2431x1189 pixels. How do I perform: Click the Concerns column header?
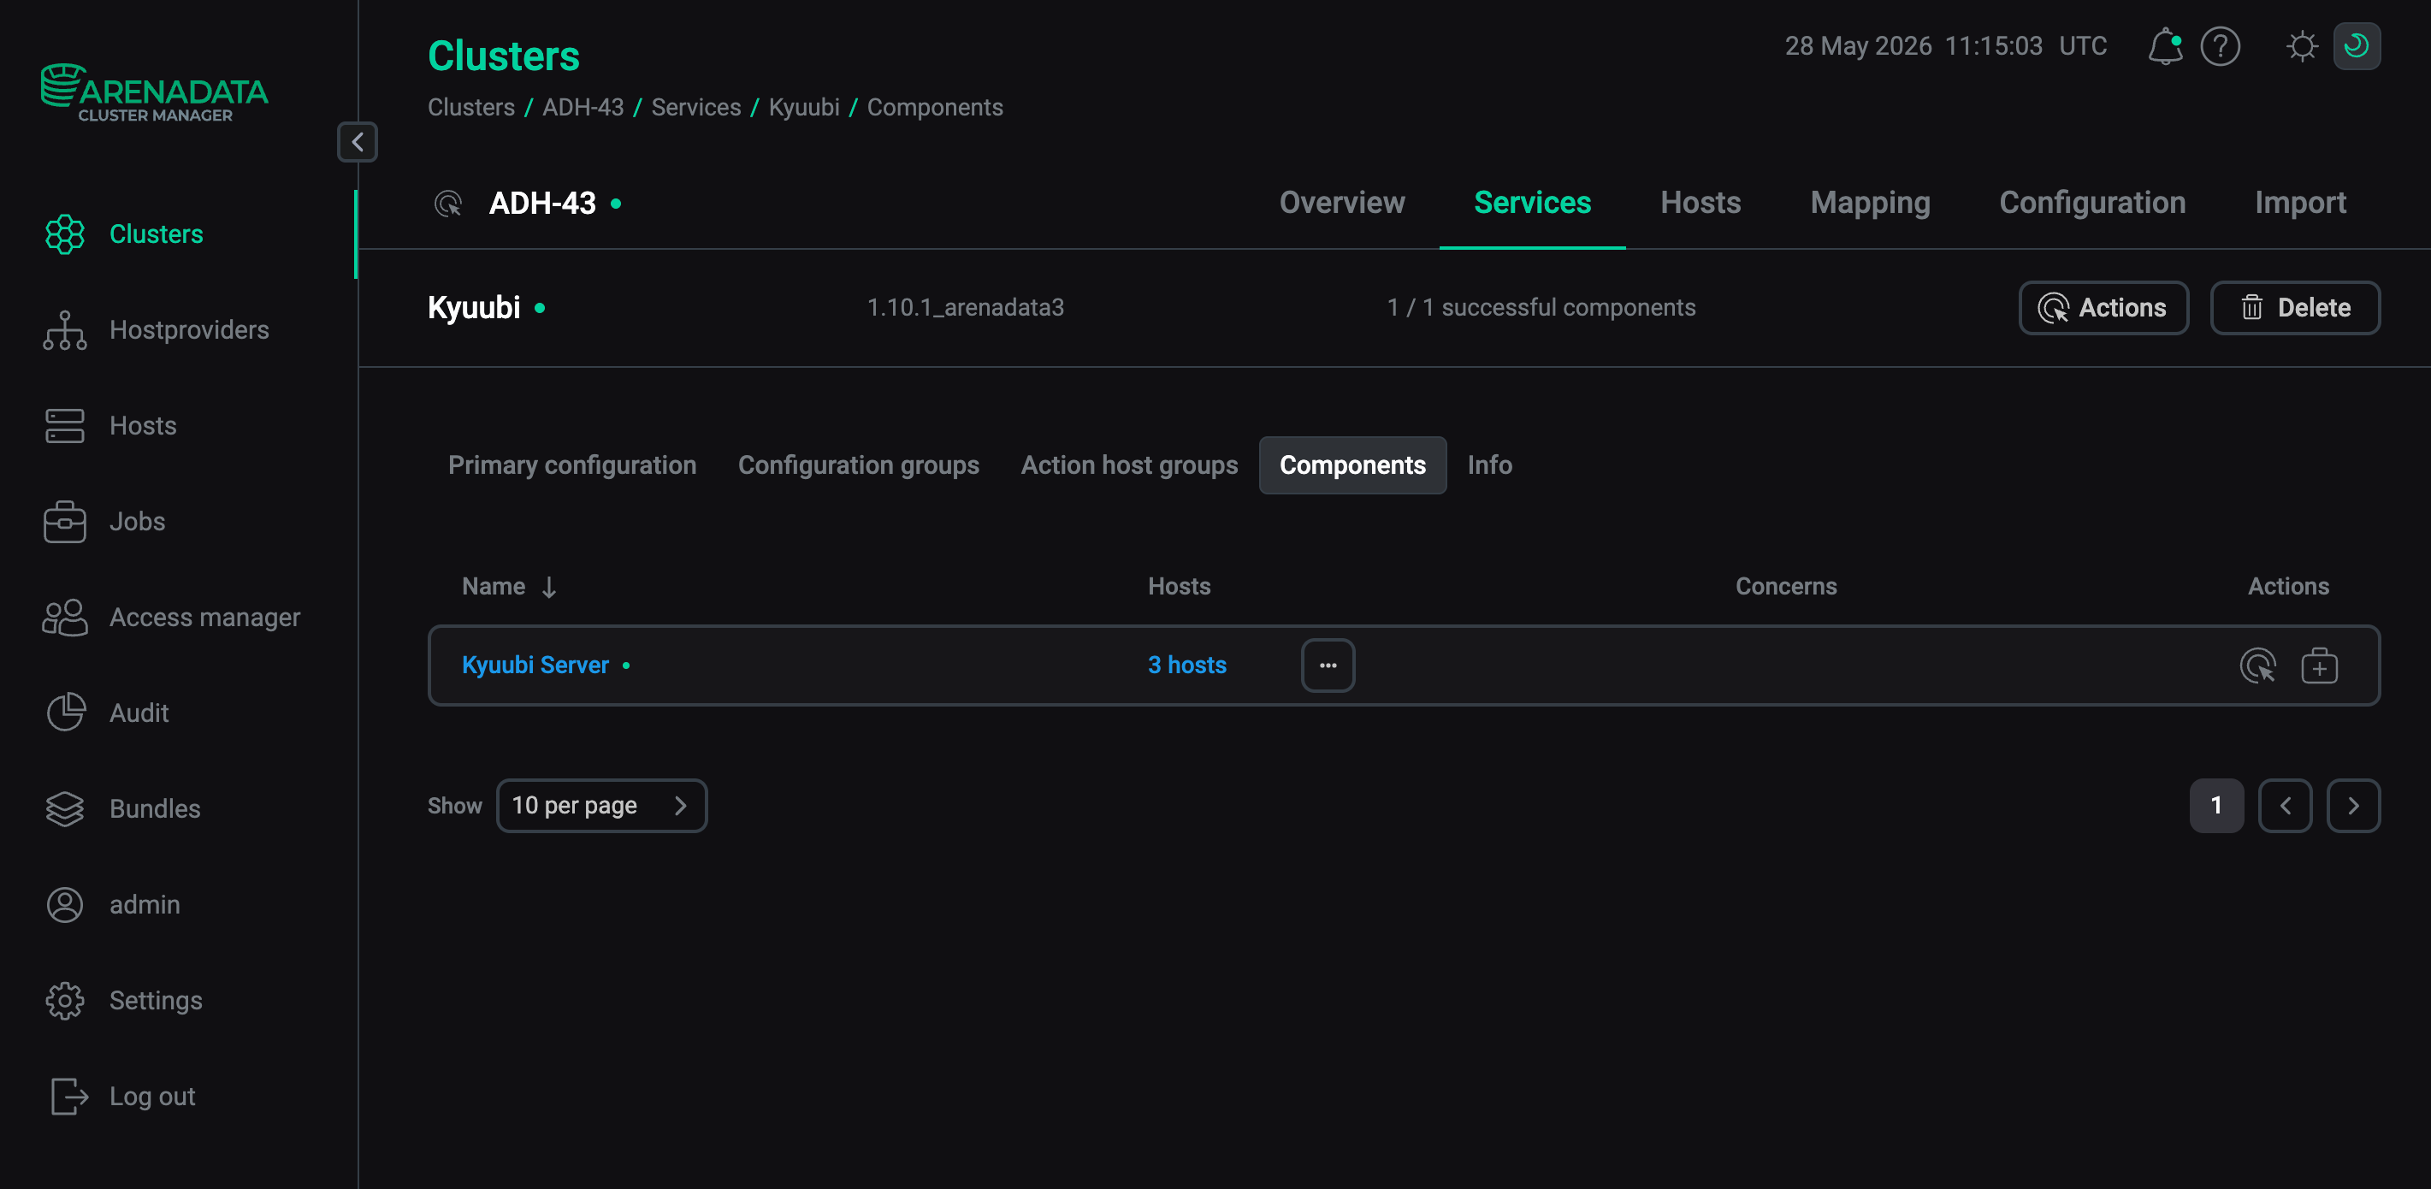point(1785,587)
